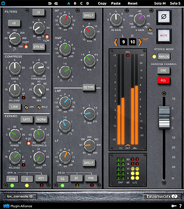Click Copy in the top bar

tap(102, 3)
